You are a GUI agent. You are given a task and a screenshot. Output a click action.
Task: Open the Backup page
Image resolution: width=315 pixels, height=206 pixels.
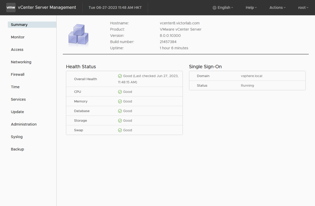point(18,149)
